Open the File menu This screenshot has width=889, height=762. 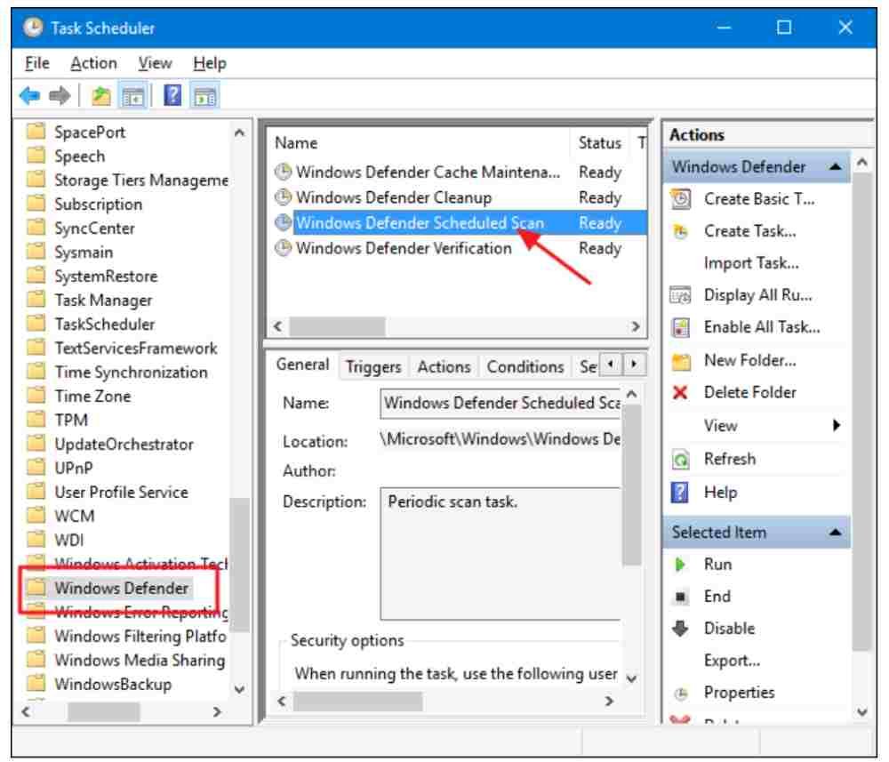[36, 63]
